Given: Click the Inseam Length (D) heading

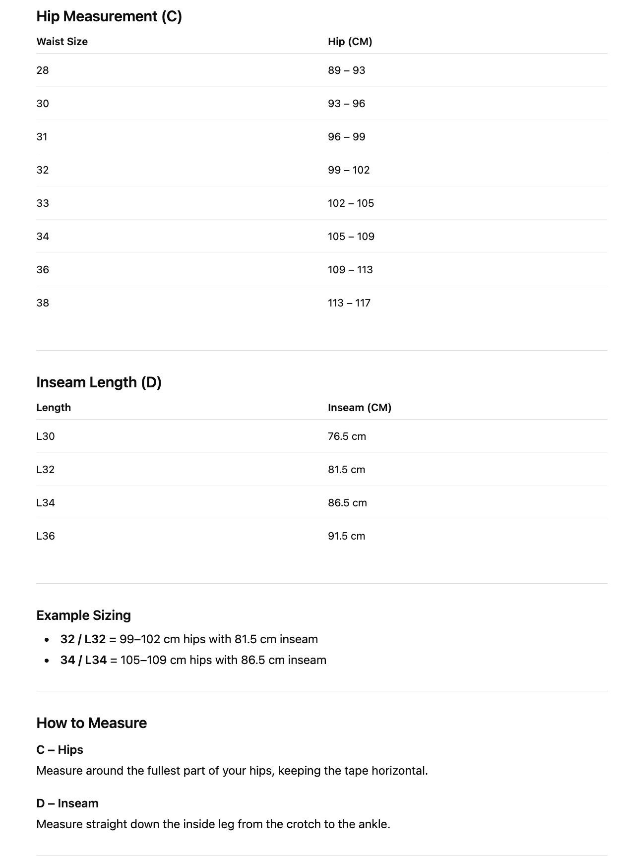Looking at the screenshot, I should [99, 382].
